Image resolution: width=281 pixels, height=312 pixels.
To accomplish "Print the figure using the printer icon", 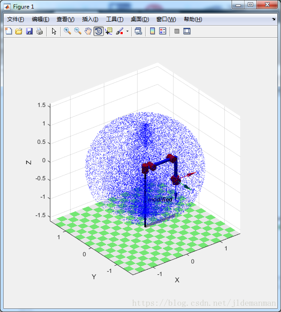I will 40,31.
